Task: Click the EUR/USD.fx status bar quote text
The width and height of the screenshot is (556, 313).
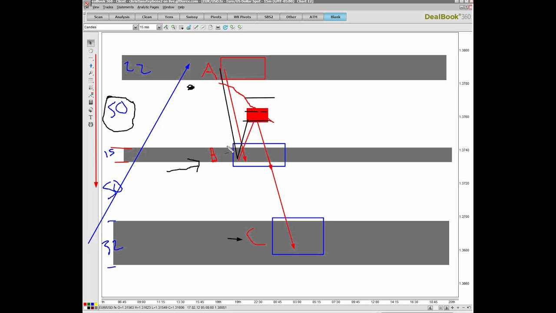Action: pyautogui.click(x=162, y=308)
